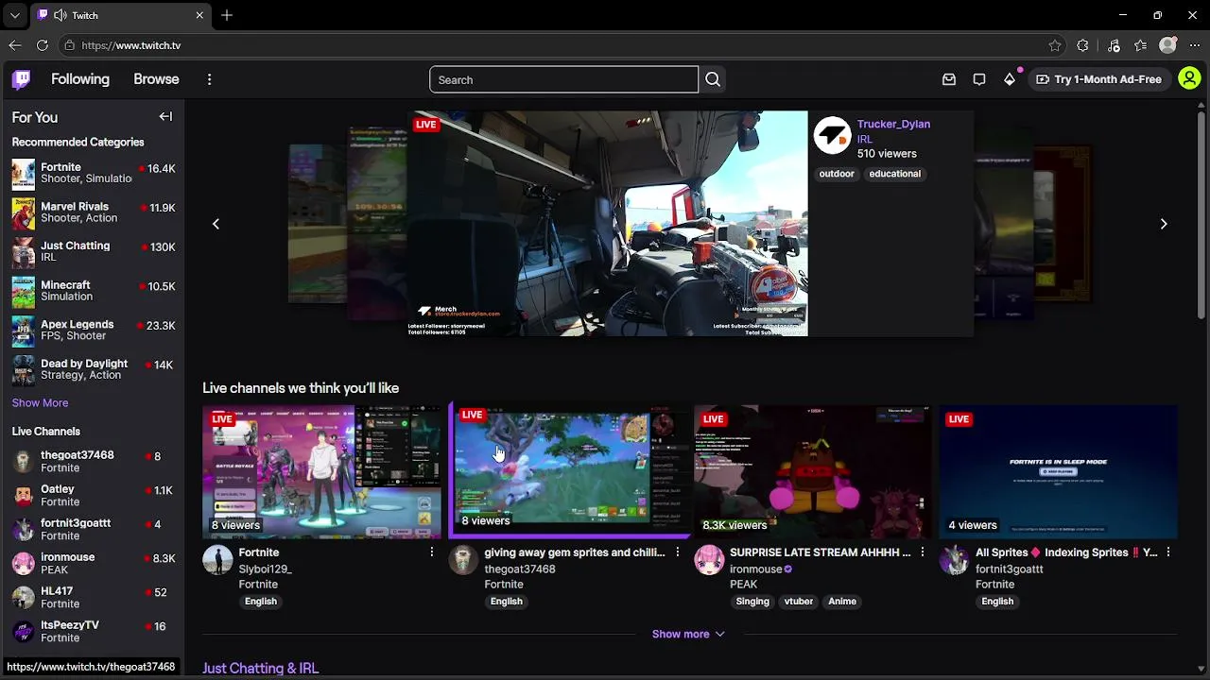This screenshot has width=1210, height=680.
Task: Open options for Slyboi129_ Fortnite stream card
Action: click(x=432, y=552)
